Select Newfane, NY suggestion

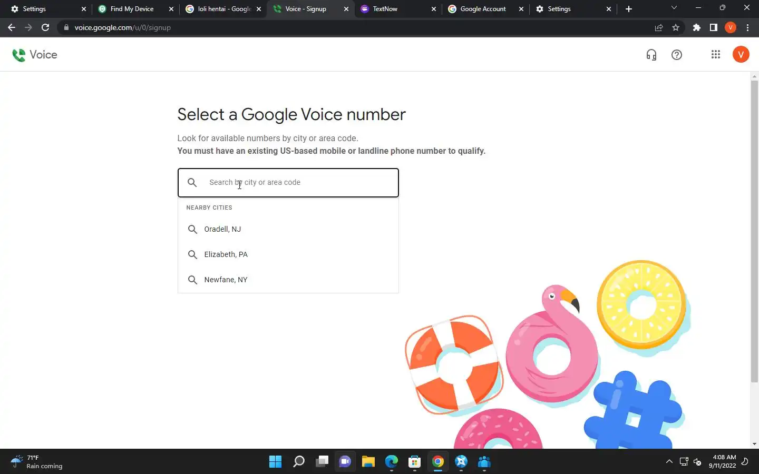[x=288, y=280]
